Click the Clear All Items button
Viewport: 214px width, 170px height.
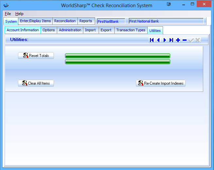click(36, 83)
